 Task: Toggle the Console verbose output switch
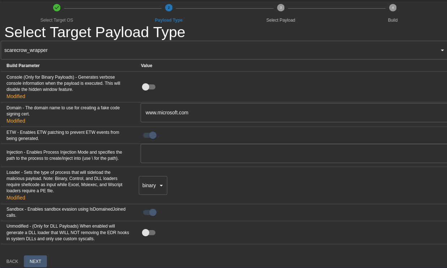point(149,87)
